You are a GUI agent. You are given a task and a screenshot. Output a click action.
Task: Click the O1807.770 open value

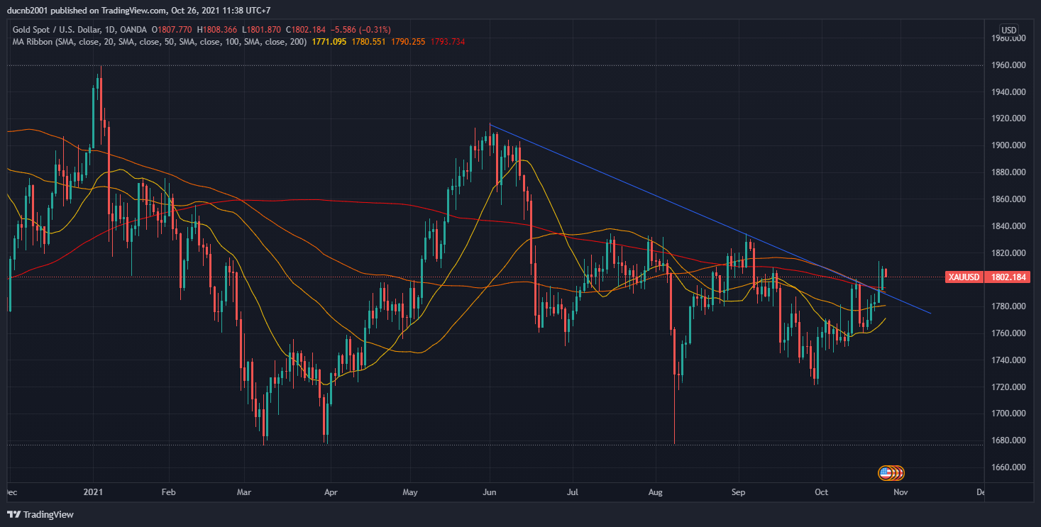tap(173, 30)
